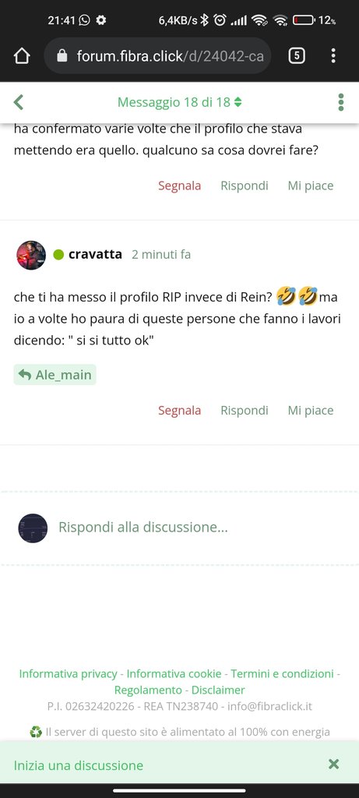Open the 'Informativa privacy' link
Viewport: 359px width, 798px height.
click(68, 674)
